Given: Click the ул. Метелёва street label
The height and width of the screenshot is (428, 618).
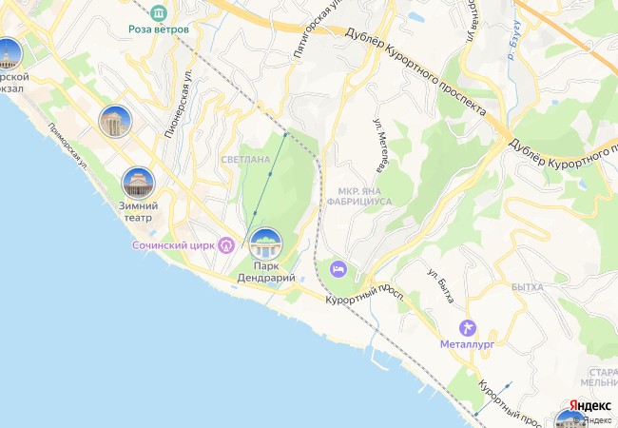Looking at the screenshot, I should point(378,146).
